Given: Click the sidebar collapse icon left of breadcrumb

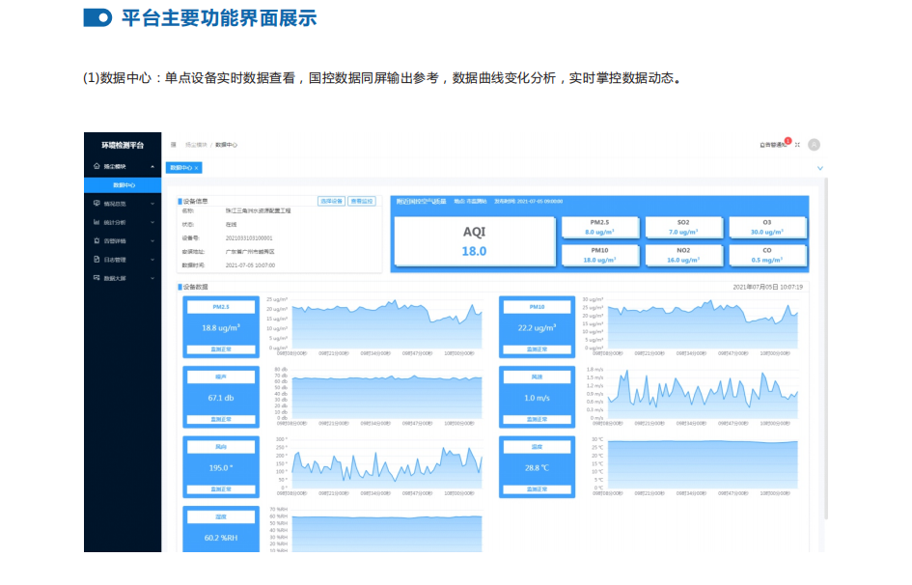Looking at the screenshot, I should click(174, 145).
